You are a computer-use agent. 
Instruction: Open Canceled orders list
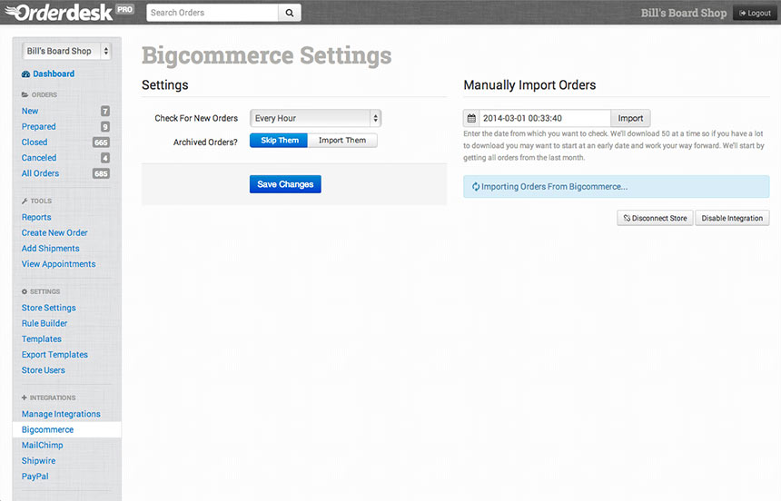coord(39,158)
